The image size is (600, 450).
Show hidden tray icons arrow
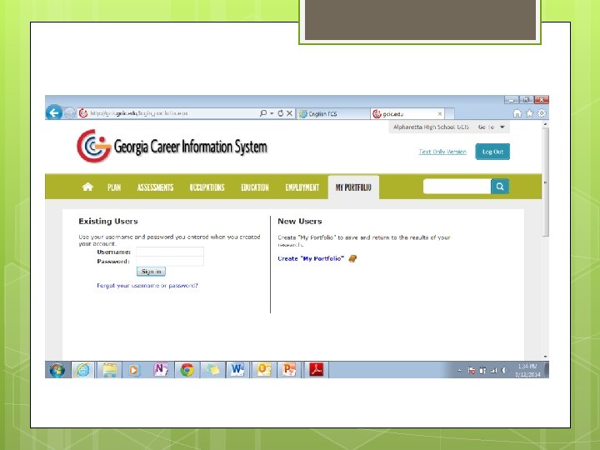tap(459, 370)
